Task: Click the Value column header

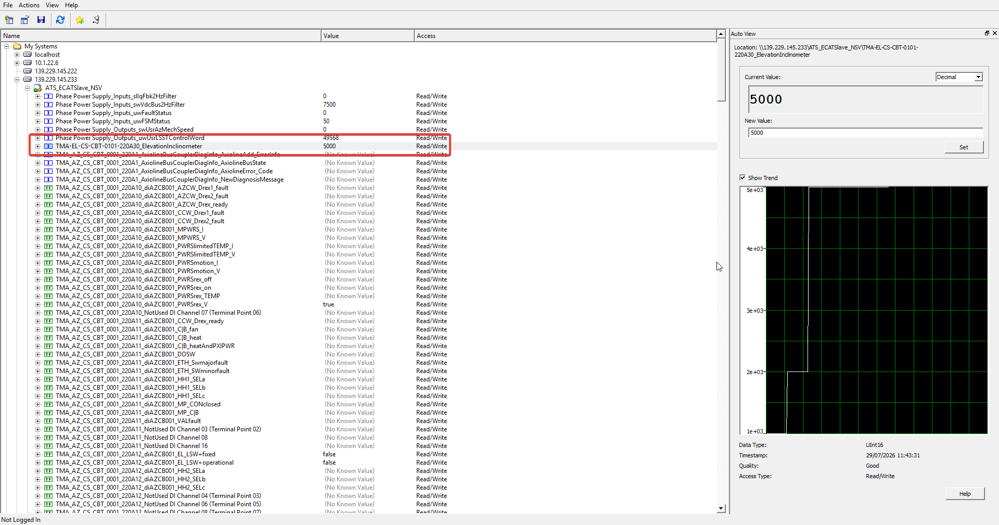Action: (367, 36)
